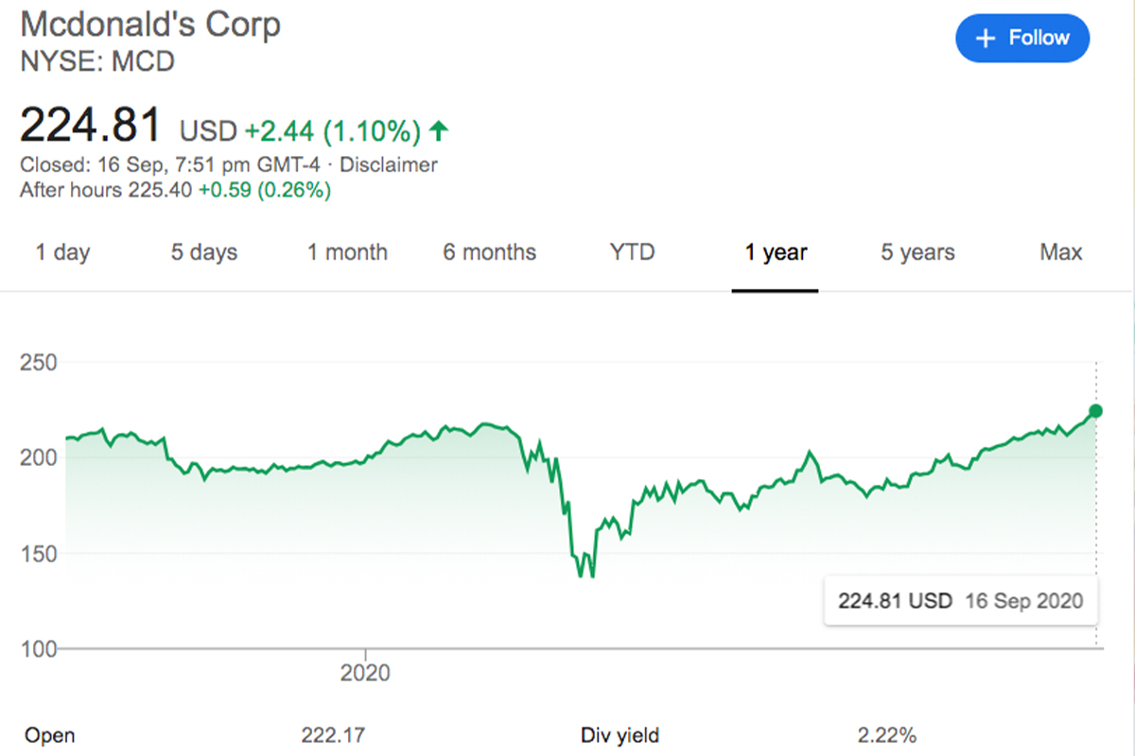Screen dimensions: 1135x756
Task: Click the 250 y-axis label
Action: tap(39, 363)
